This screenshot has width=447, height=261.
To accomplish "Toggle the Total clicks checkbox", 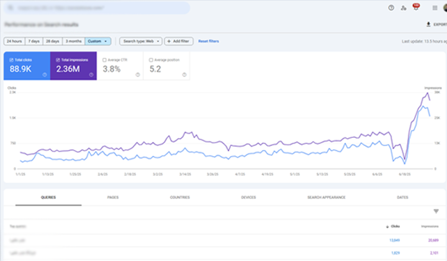I will (x=11, y=60).
